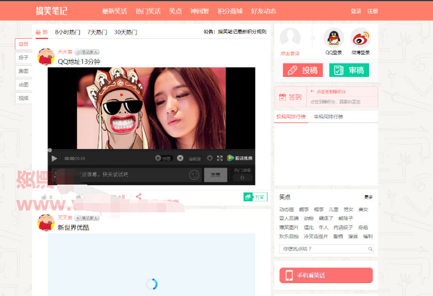This screenshot has height=296, width=433.
Task: Click the 你想找点啥 search field
Action: pos(322,249)
